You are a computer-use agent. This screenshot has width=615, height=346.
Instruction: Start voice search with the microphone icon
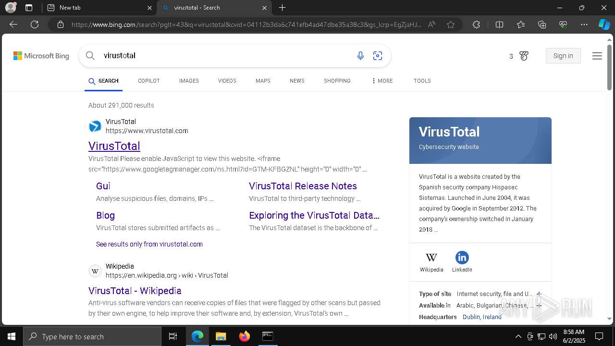click(360, 56)
